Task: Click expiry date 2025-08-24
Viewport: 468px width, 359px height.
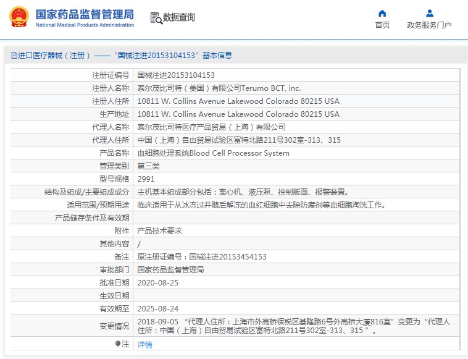Action: 157,309
